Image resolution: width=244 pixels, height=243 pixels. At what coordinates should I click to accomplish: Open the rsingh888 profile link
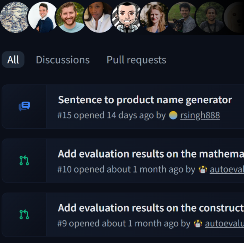point(200,115)
